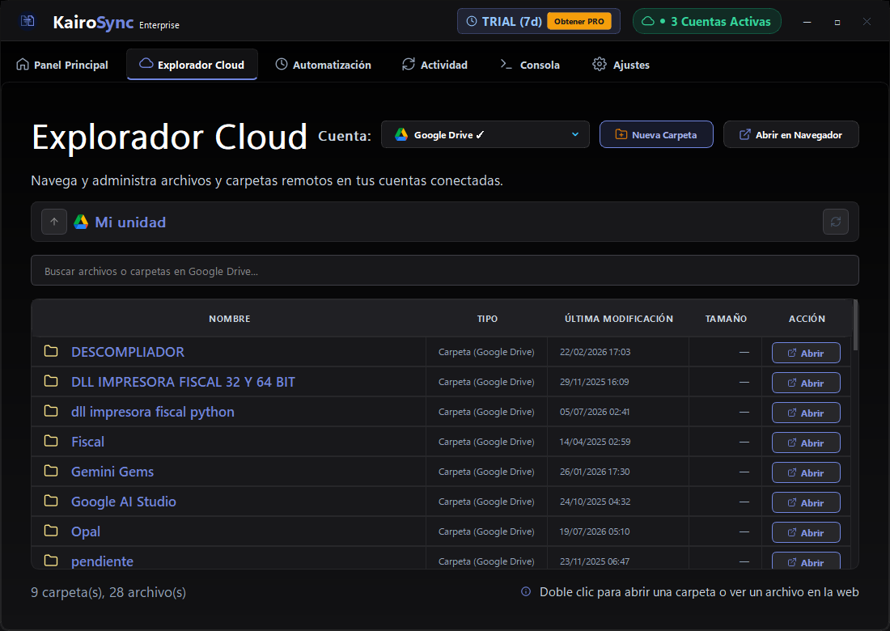890x631 pixels.
Task: Click the 3 Cuentas Activas status badge
Action: click(x=706, y=22)
